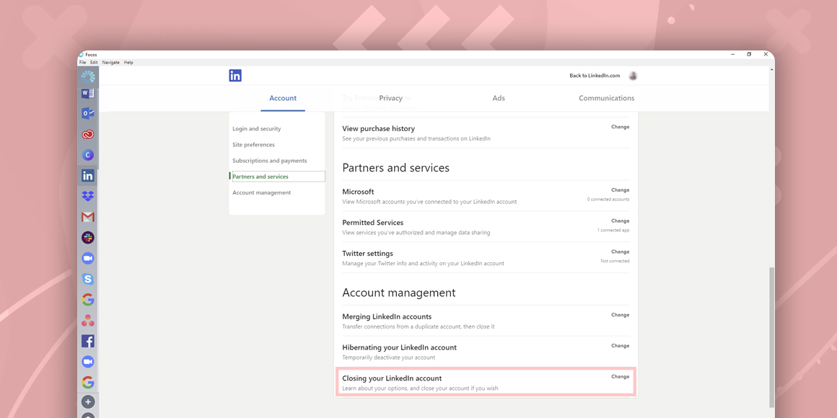Click the 'Account management' section heading
The height and width of the screenshot is (418, 837).
[399, 293]
